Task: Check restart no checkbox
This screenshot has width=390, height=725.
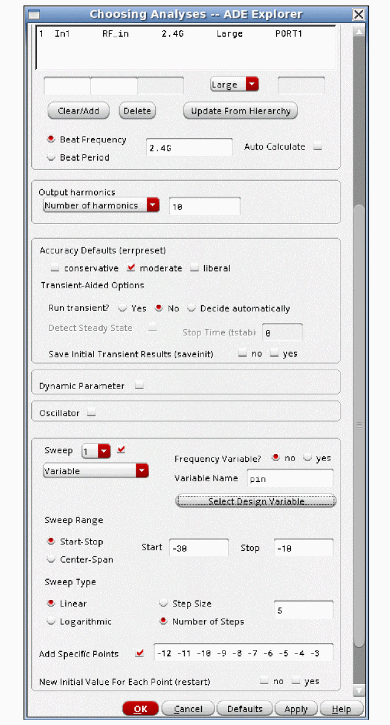Action: pos(263,681)
